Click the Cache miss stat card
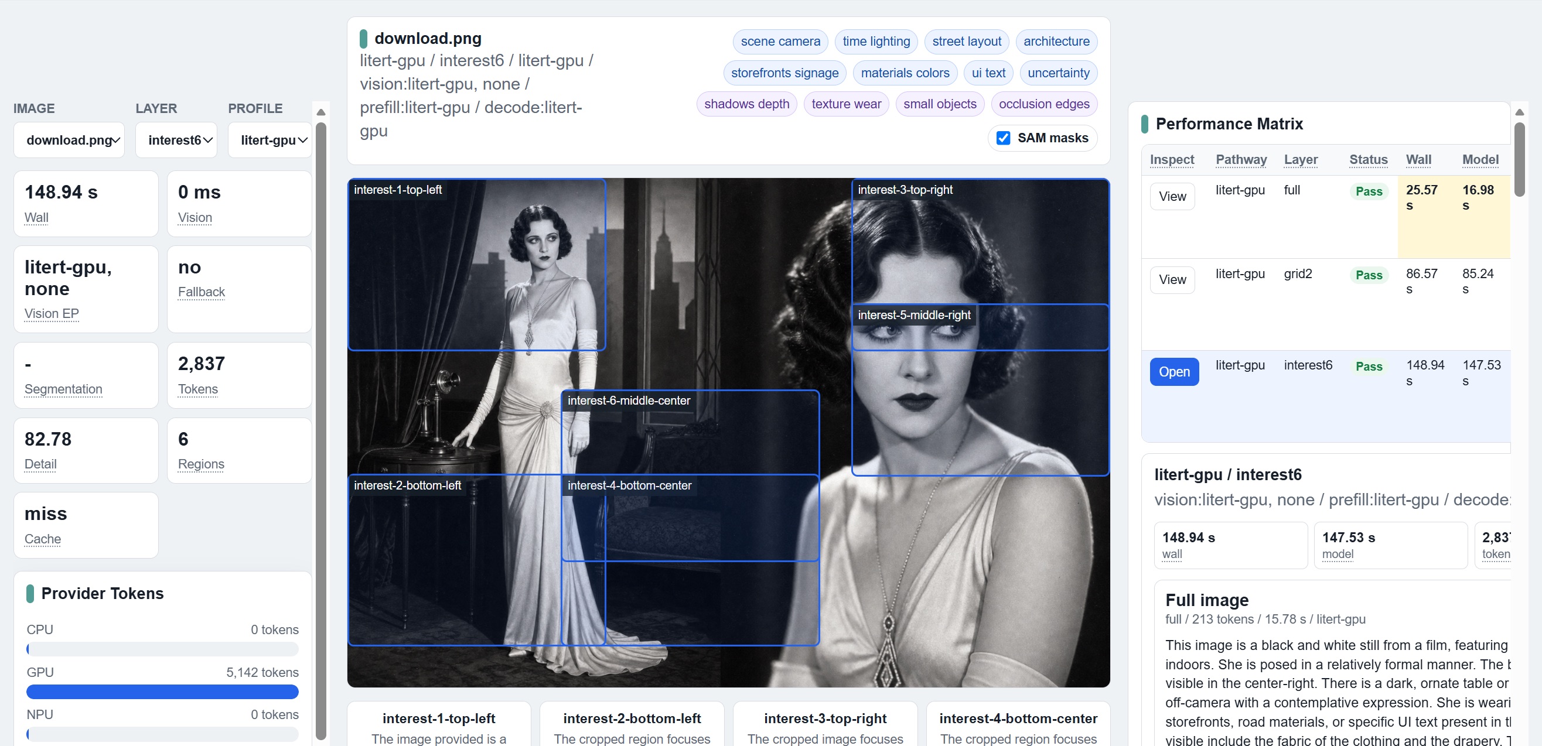This screenshot has height=746, width=1542. pyautogui.click(x=86, y=525)
